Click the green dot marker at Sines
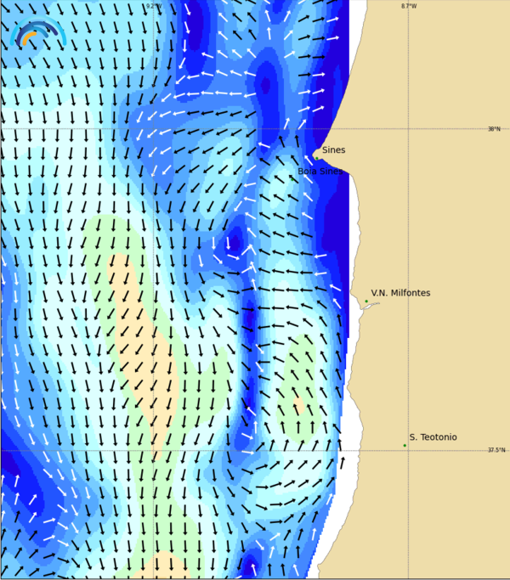The width and height of the screenshot is (510, 580). pyautogui.click(x=317, y=158)
